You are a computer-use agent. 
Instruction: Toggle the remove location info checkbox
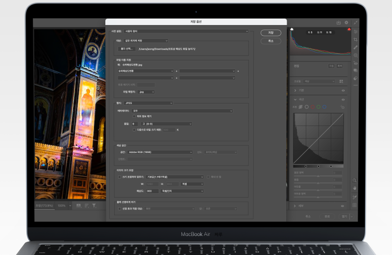134,116
